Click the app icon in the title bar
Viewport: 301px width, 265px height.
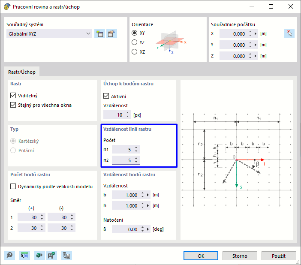point(7,6)
